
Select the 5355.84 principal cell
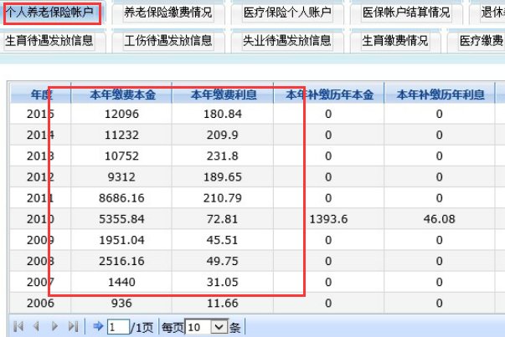121,219
